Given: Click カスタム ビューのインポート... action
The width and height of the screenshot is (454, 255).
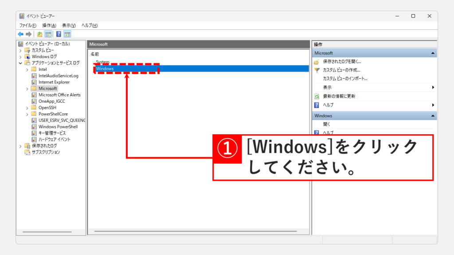Looking at the screenshot, I should 345,79.
